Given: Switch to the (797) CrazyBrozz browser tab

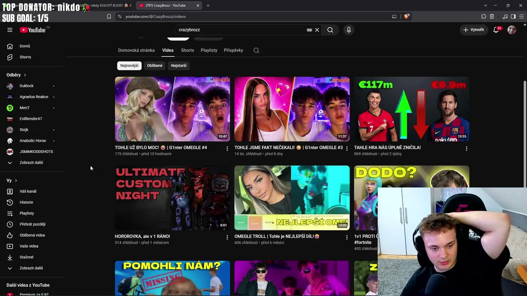Looking at the screenshot, I should coord(169,5).
